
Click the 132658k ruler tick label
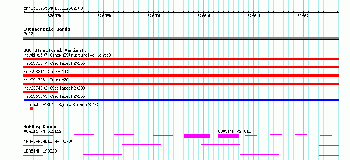(103, 16)
